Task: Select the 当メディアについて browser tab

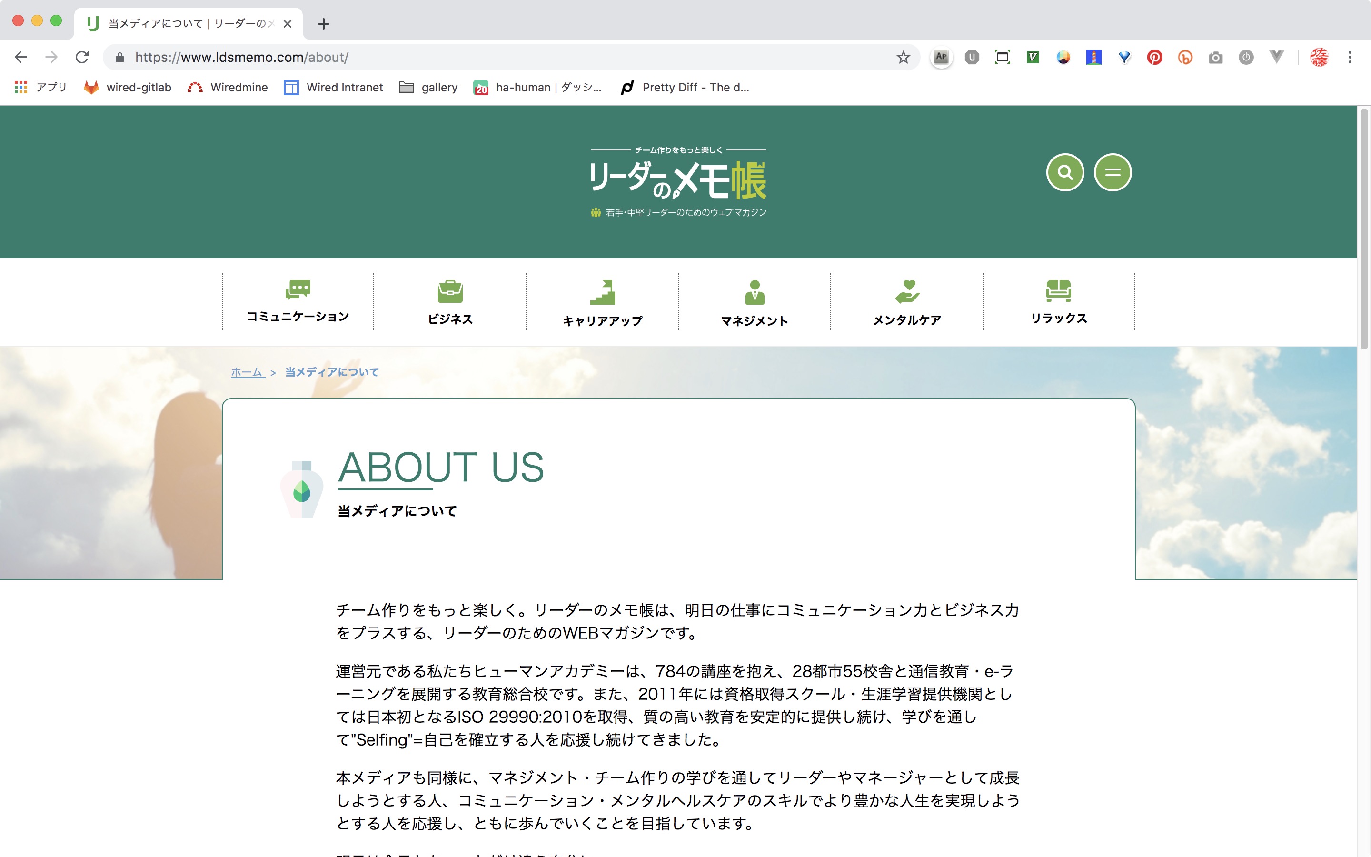Action: click(x=188, y=24)
